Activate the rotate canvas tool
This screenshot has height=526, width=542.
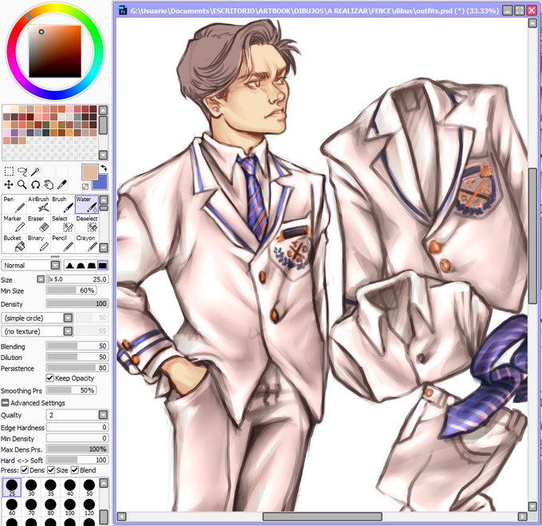(35, 184)
